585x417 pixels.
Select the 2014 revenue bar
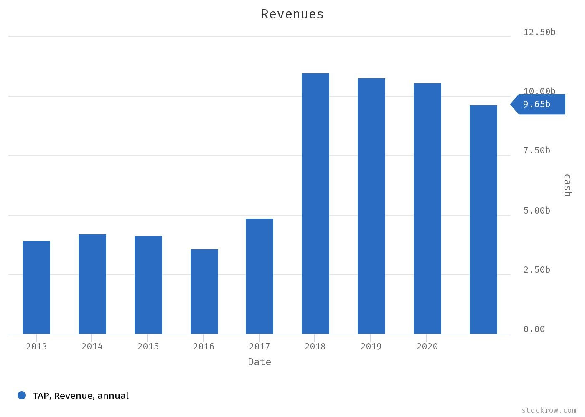(92, 284)
